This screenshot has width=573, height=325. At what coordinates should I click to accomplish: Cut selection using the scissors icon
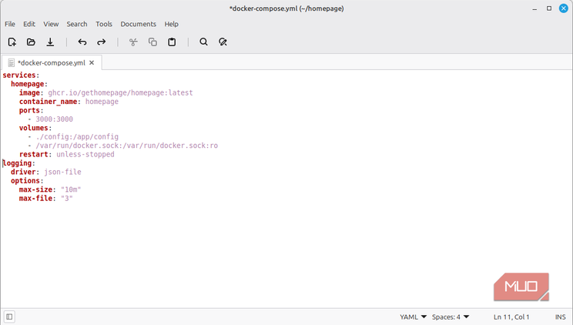pyautogui.click(x=133, y=42)
